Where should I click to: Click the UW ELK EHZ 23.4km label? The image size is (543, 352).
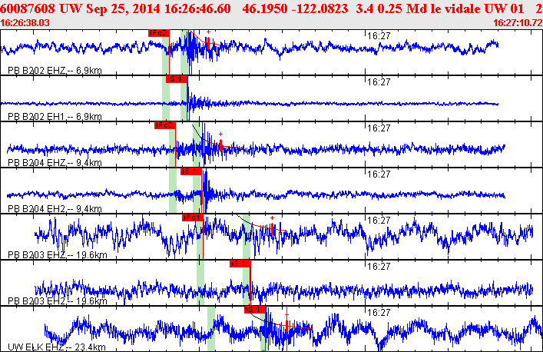coord(55,347)
